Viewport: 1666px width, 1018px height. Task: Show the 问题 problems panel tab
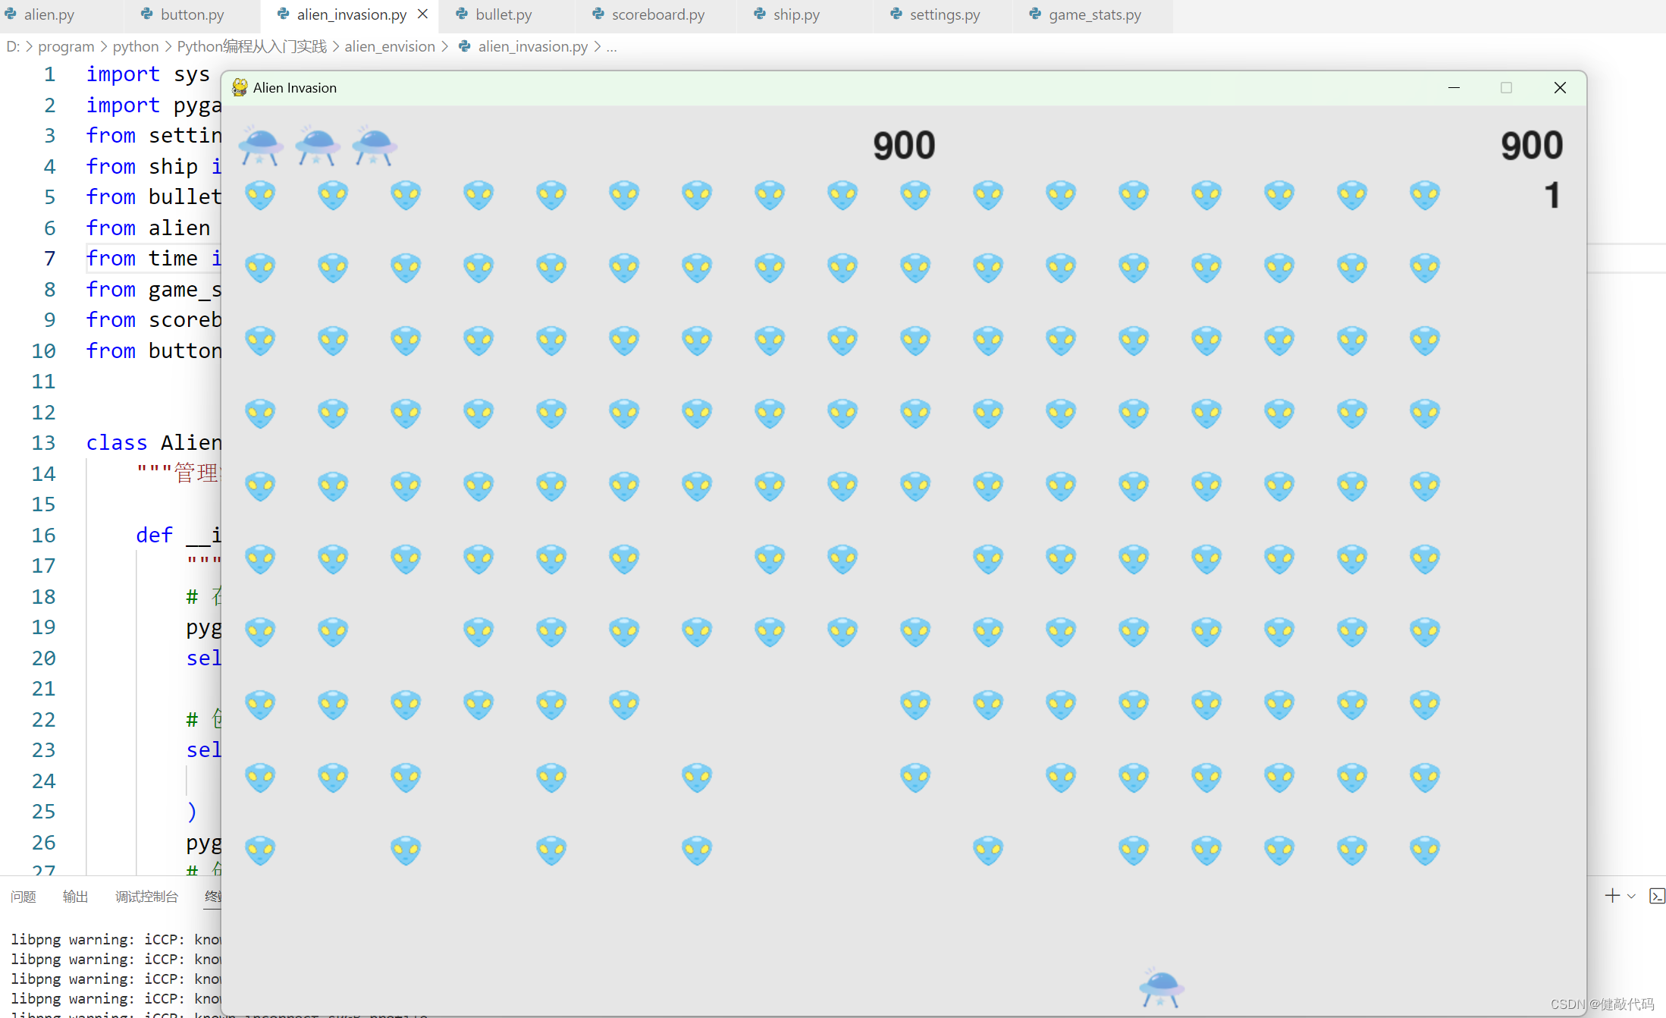(x=24, y=897)
